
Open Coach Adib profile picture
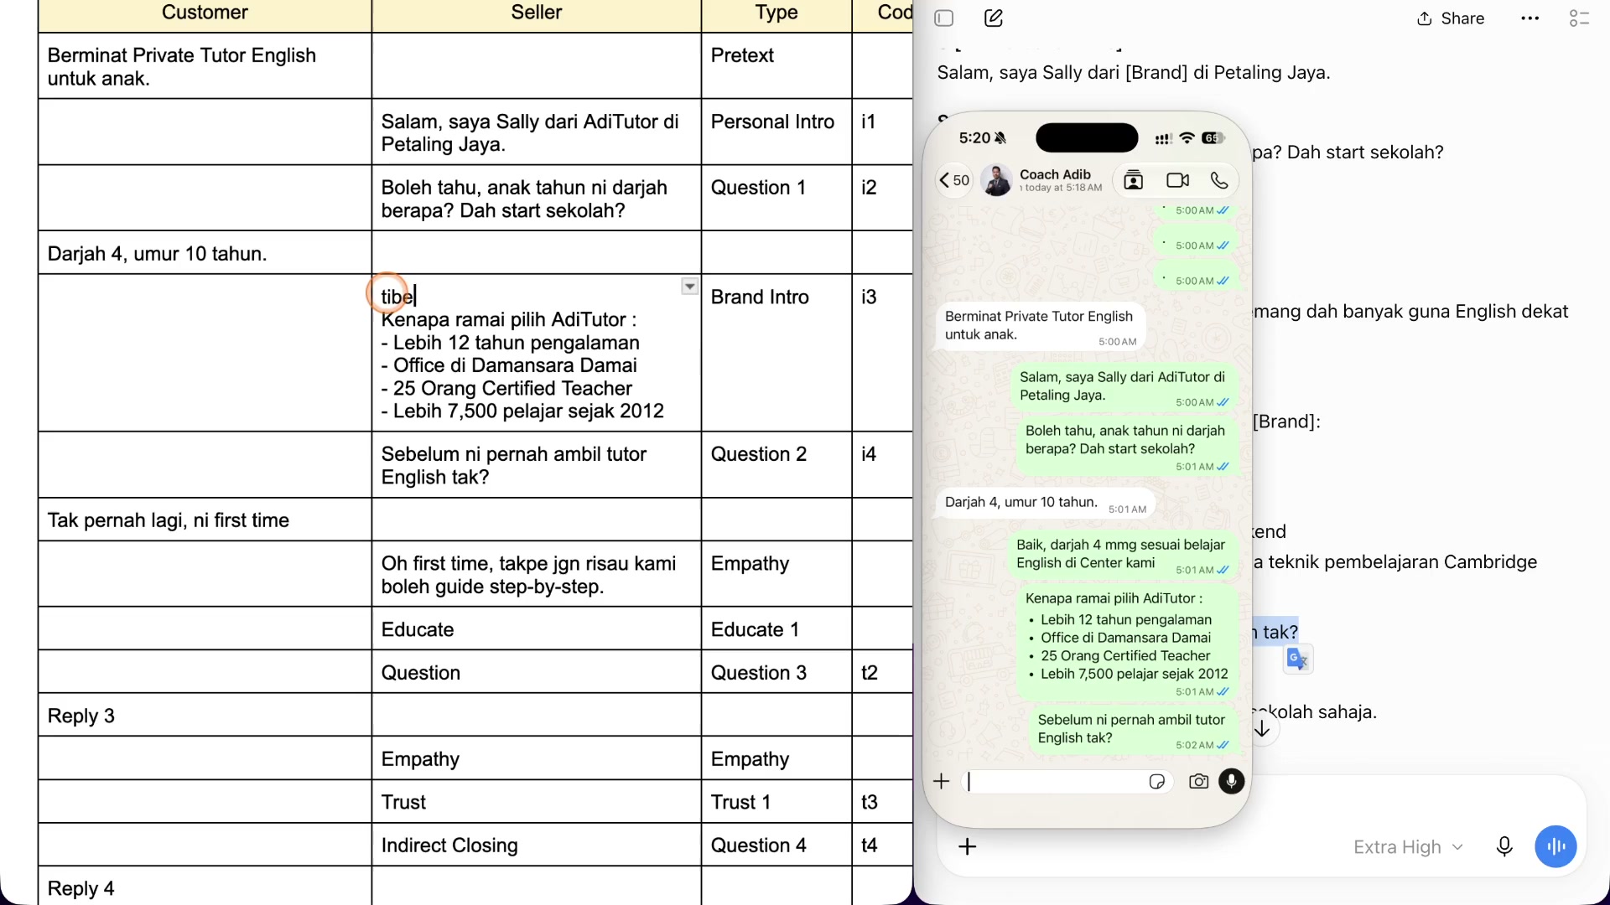click(996, 180)
